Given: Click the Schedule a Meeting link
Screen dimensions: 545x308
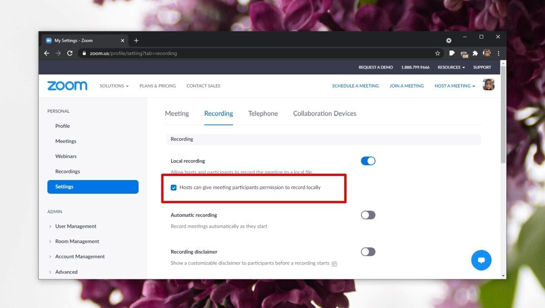Looking at the screenshot, I should [x=355, y=86].
